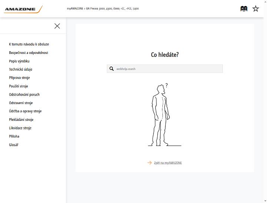Select Technické údaje menu entry
Screen dimensions: 267x203
pos(21,69)
